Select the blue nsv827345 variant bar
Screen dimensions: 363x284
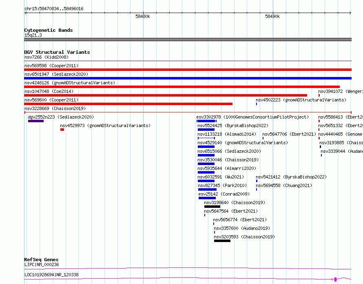tap(207, 189)
